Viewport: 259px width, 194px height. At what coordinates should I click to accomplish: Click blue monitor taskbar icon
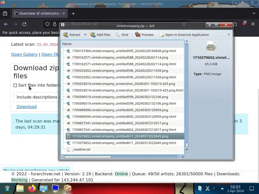[55, 188]
